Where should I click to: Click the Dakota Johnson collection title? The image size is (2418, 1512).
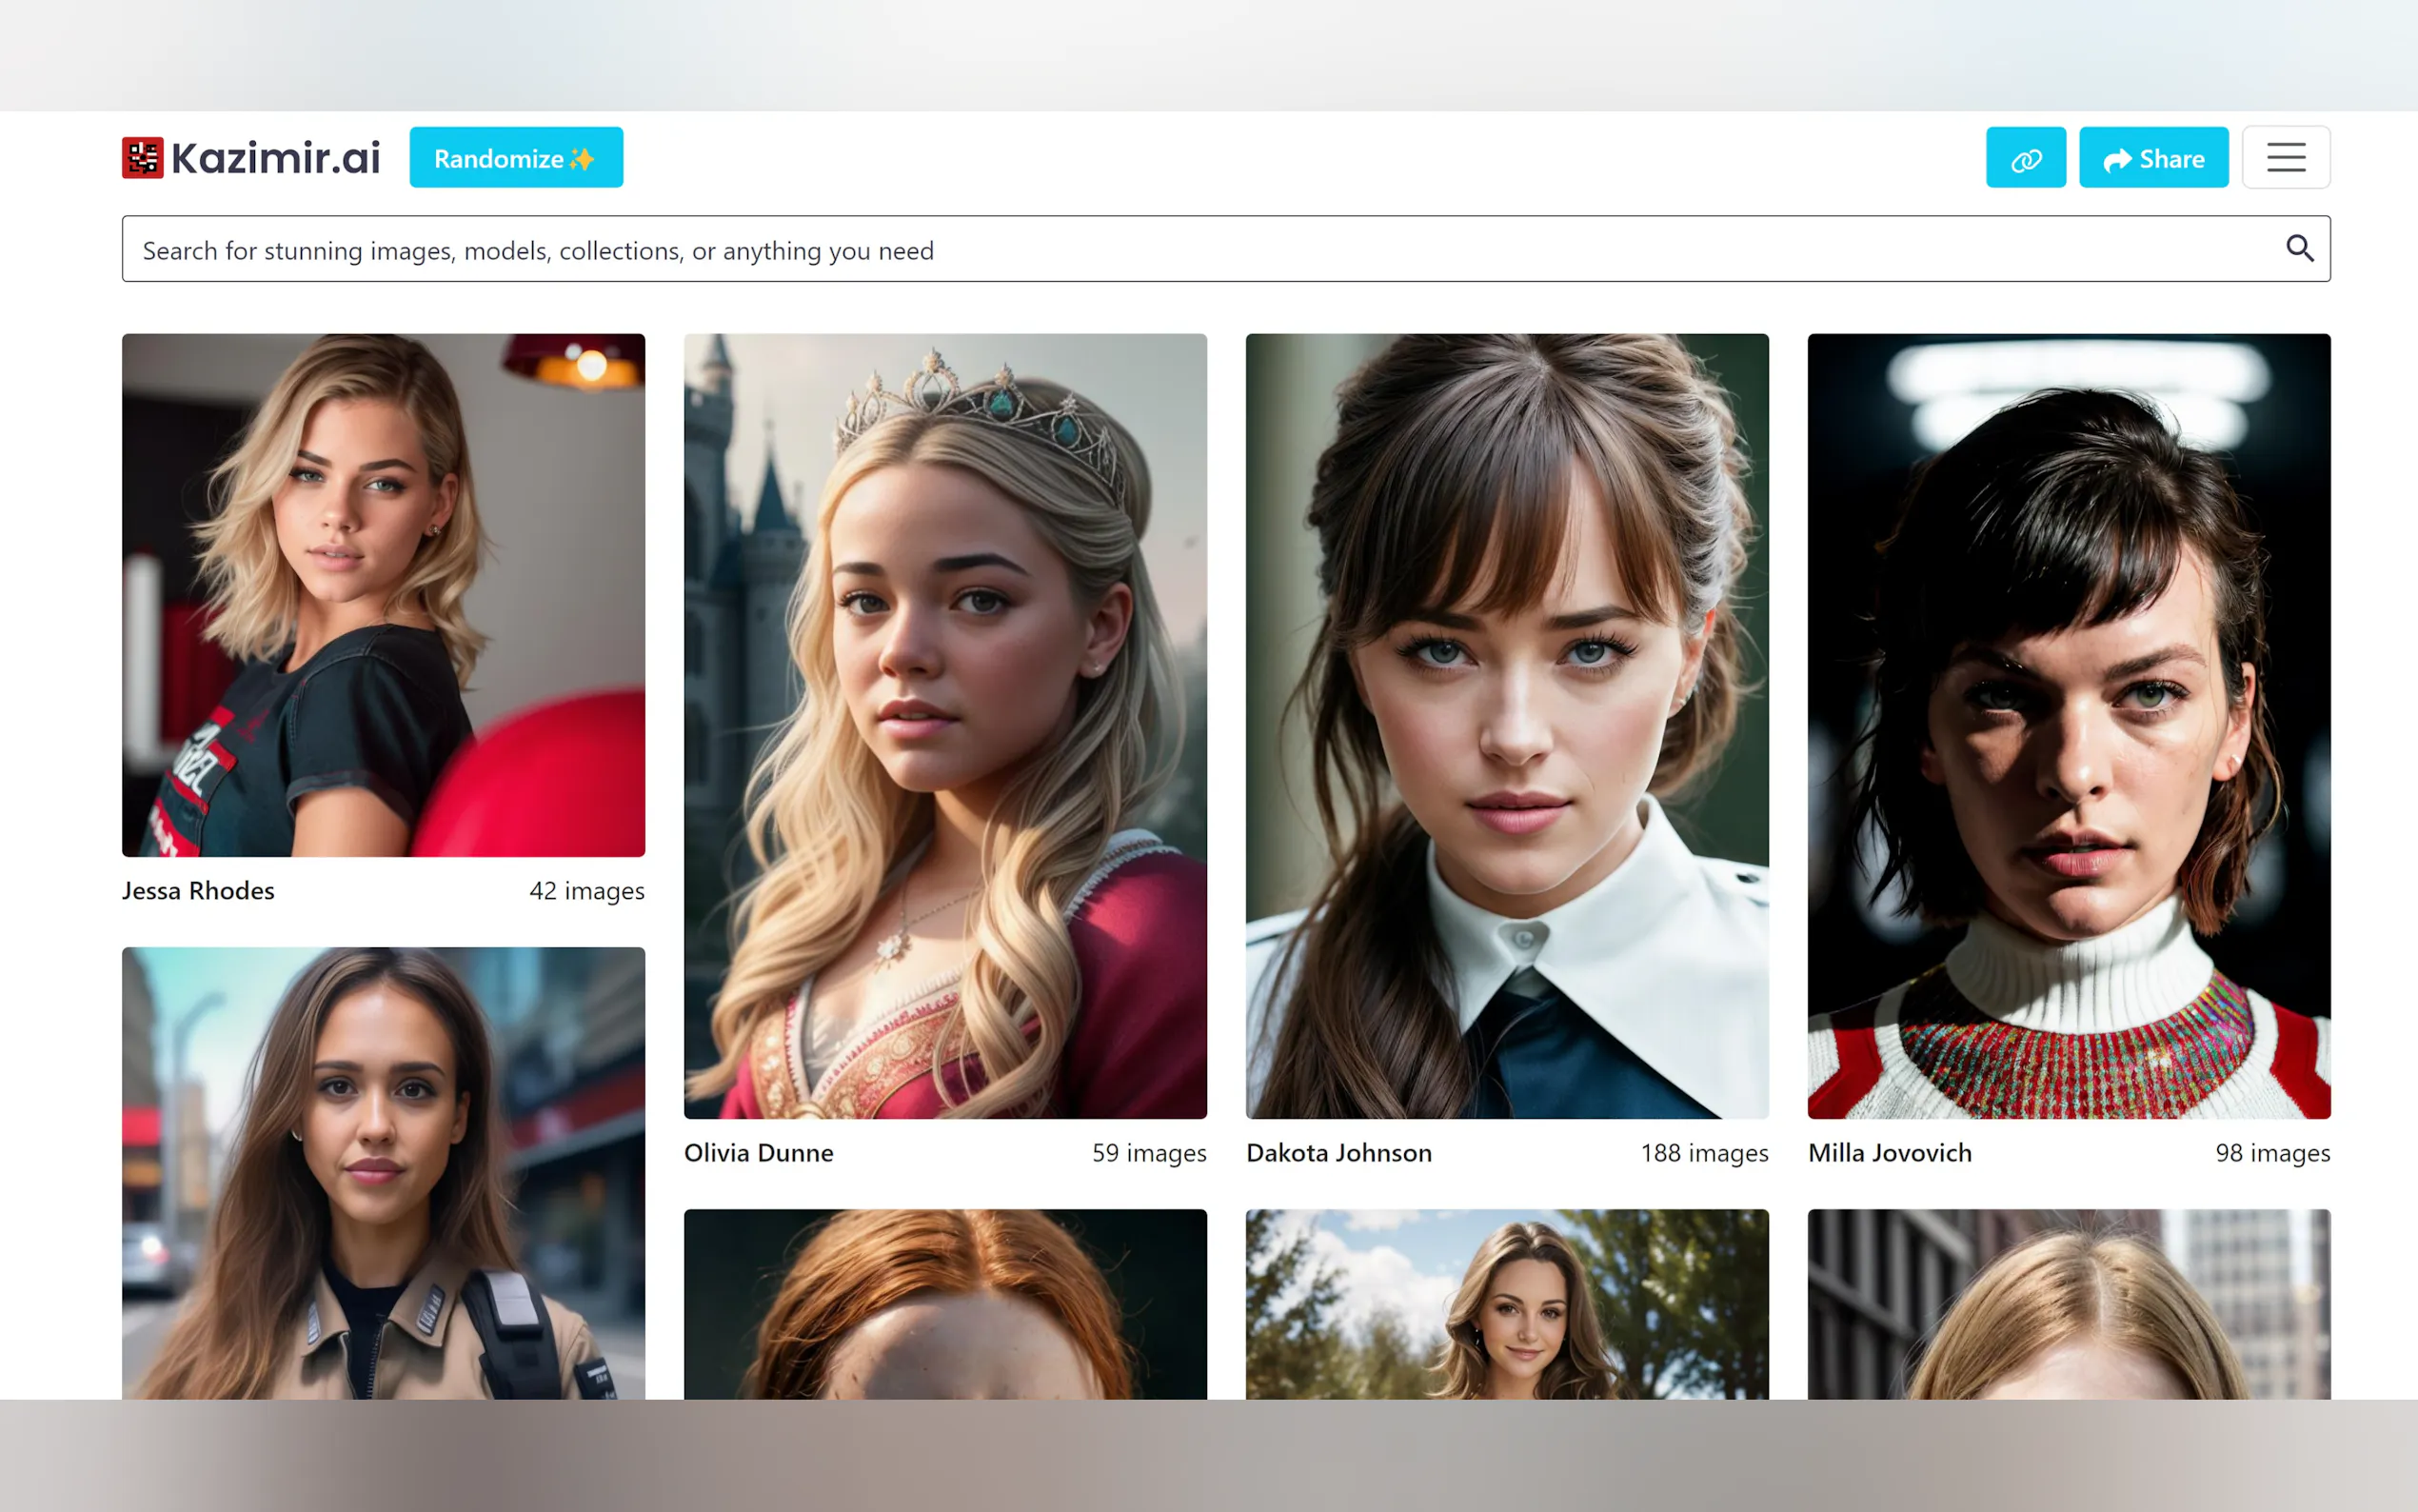point(1338,1153)
